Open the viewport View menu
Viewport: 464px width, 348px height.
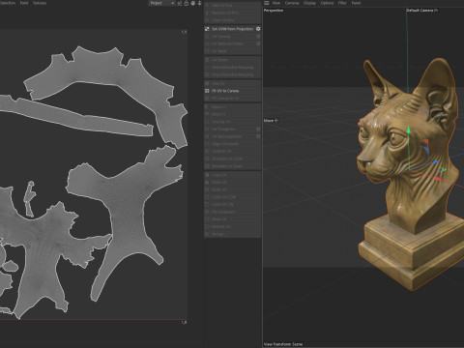point(276,3)
